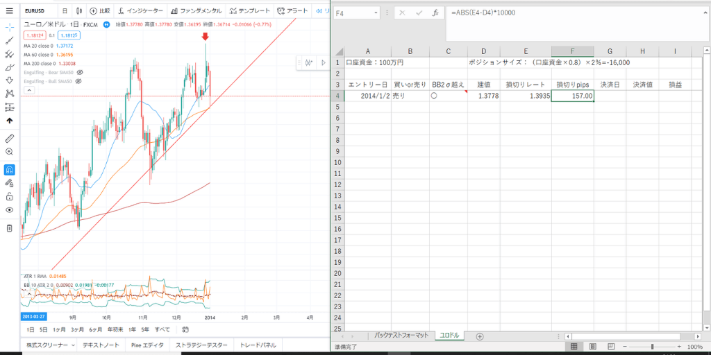Toggle lock all drawing tools

(10, 196)
